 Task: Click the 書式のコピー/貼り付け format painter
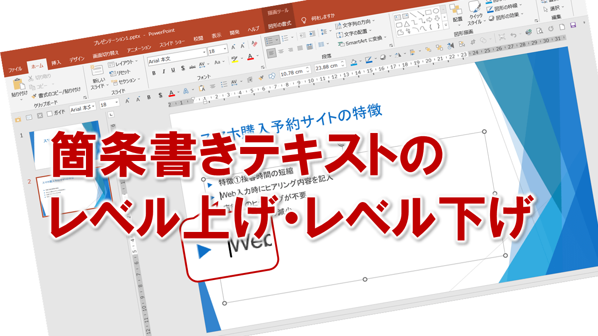[x=57, y=93]
